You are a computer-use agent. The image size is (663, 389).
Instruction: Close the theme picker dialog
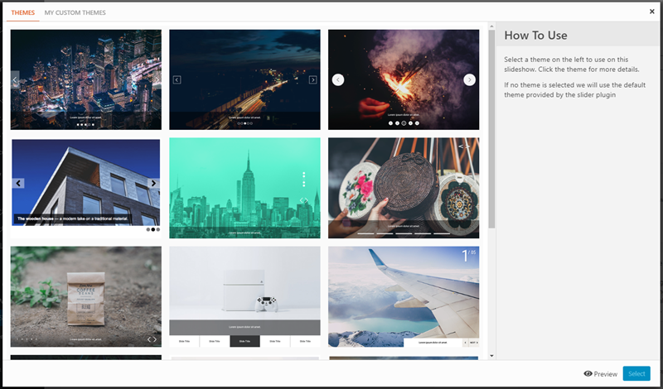click(x=652, y=12)
